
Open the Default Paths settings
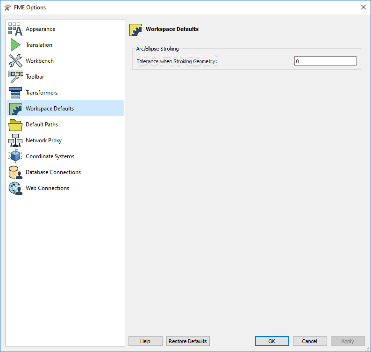click(65, 125)
